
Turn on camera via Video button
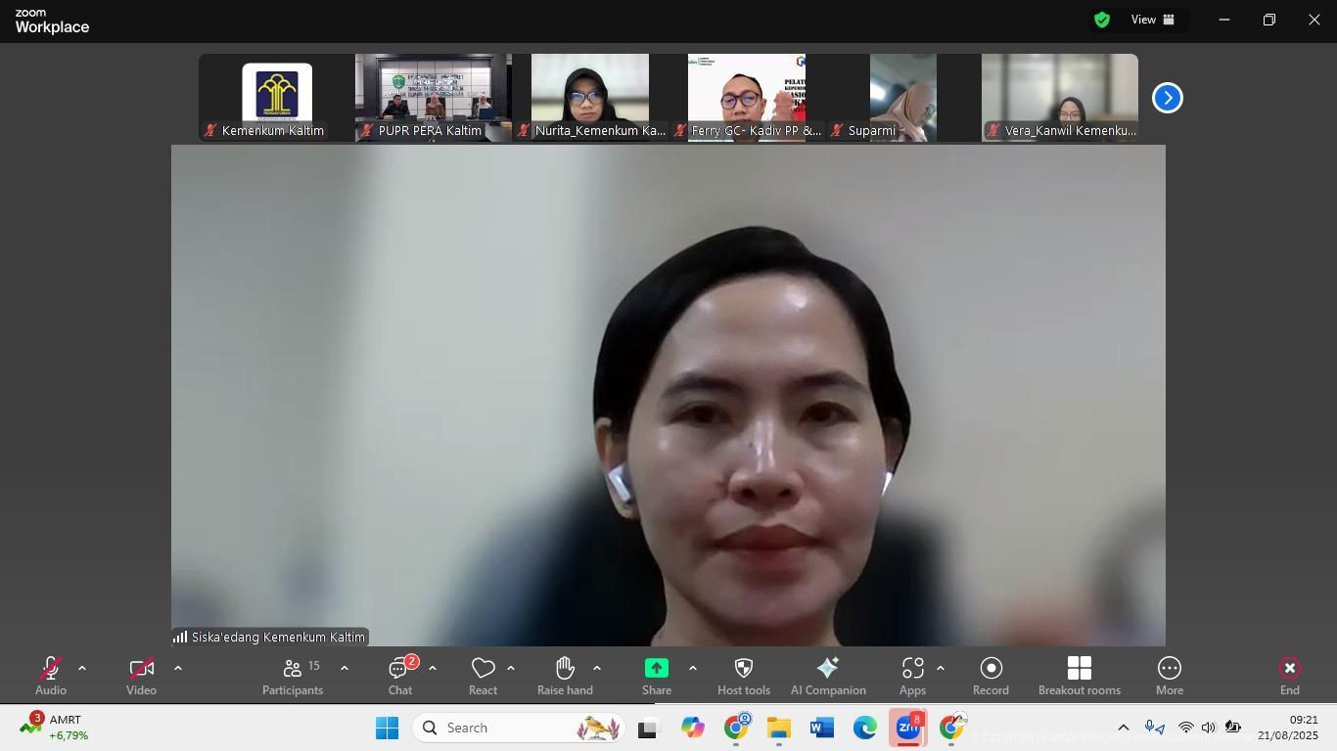(x=141, y=675)
